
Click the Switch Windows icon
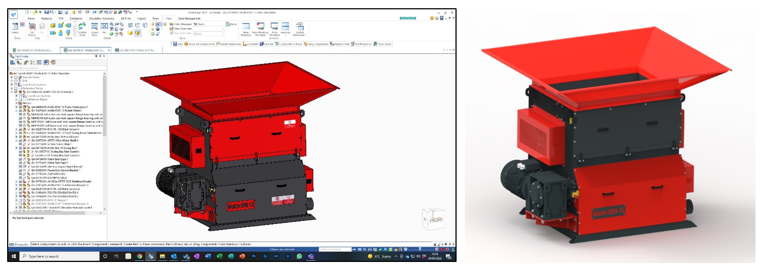299,26
